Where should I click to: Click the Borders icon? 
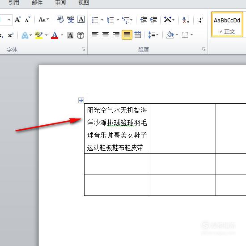coord(185,35)
